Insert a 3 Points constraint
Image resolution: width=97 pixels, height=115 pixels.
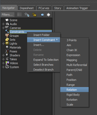click(75, 40)
